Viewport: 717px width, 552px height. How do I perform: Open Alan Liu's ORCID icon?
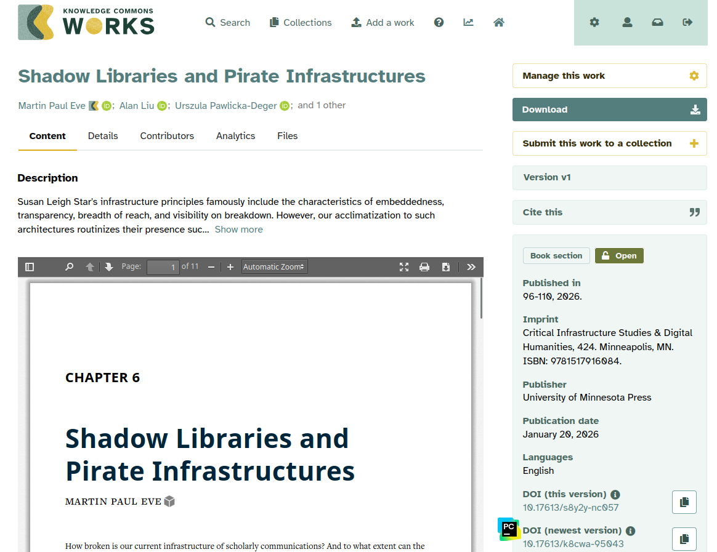162,106
